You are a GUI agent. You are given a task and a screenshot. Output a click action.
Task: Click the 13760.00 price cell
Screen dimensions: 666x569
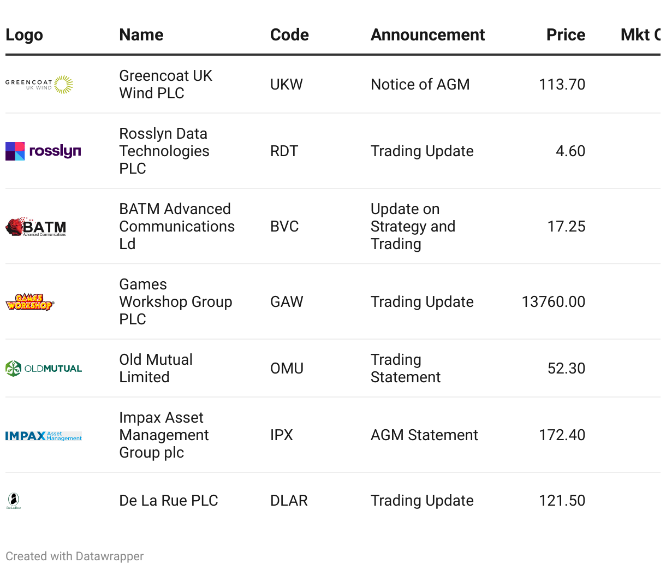(553, 302)
